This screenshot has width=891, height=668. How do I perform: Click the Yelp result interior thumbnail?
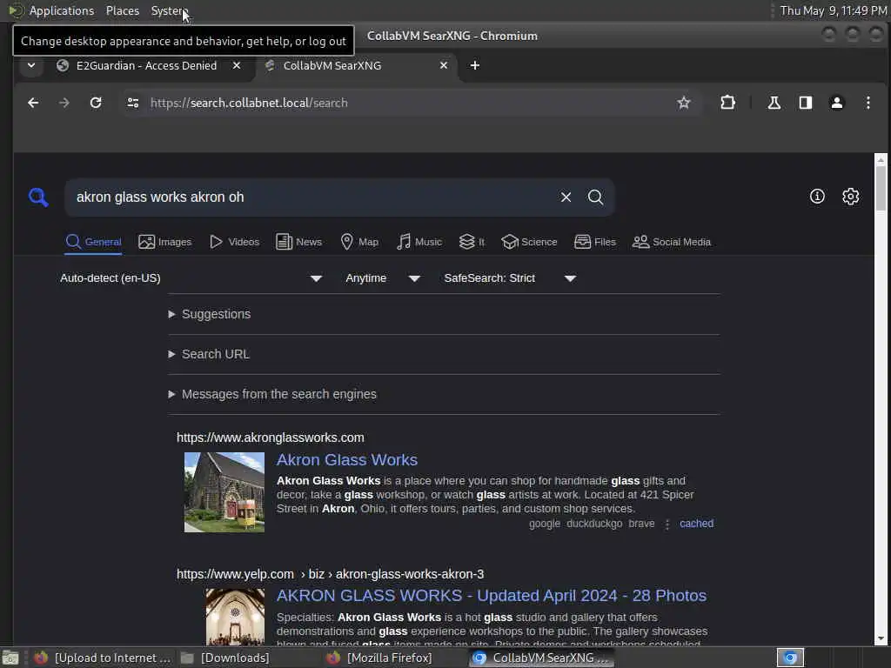(235, 617)
